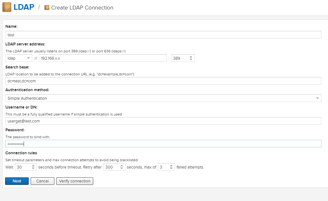Decrease the retry after 300 seconds stepper
The image size is (328, 201).
tap(122, 168)
